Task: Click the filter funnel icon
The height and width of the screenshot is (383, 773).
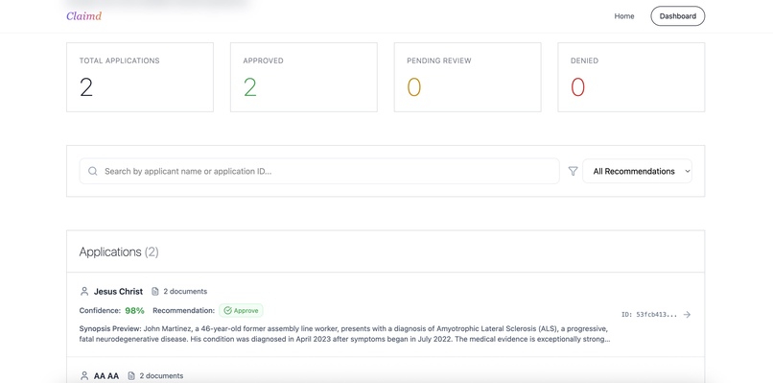Action: point(573,171)
